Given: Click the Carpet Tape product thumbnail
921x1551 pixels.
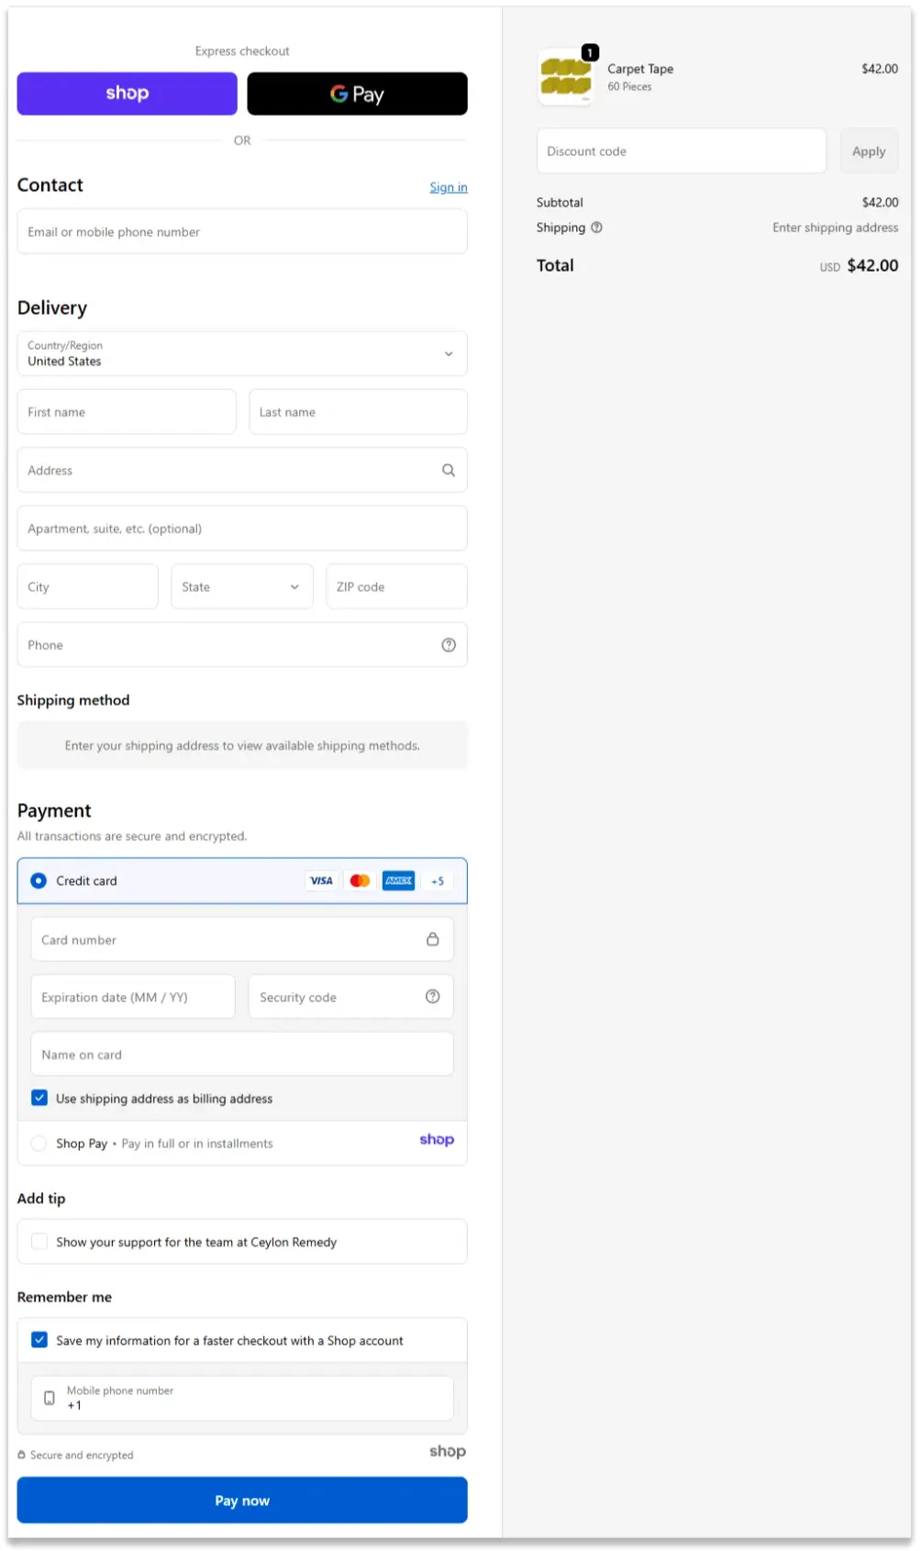Looking at the screenshot, I should coord(565,77).
